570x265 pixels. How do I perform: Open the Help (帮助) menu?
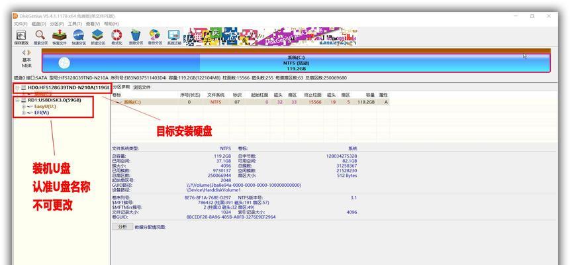[111, 24]
